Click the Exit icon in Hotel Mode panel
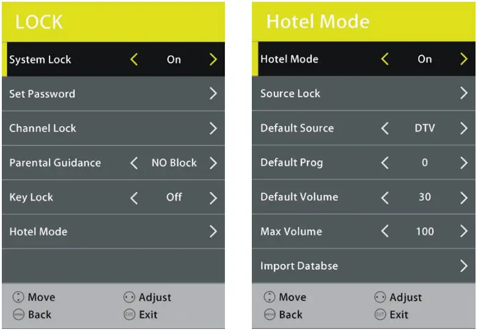 pos(380,315)
